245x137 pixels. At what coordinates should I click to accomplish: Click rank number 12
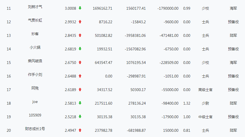(9, 22)
